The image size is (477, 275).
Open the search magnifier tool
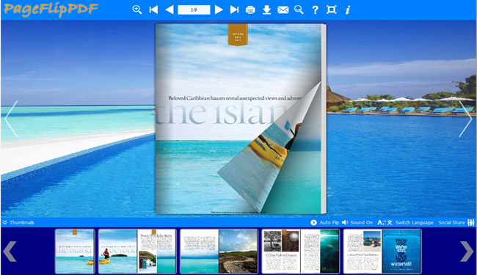pyautogui.click(x=299, y=10)
